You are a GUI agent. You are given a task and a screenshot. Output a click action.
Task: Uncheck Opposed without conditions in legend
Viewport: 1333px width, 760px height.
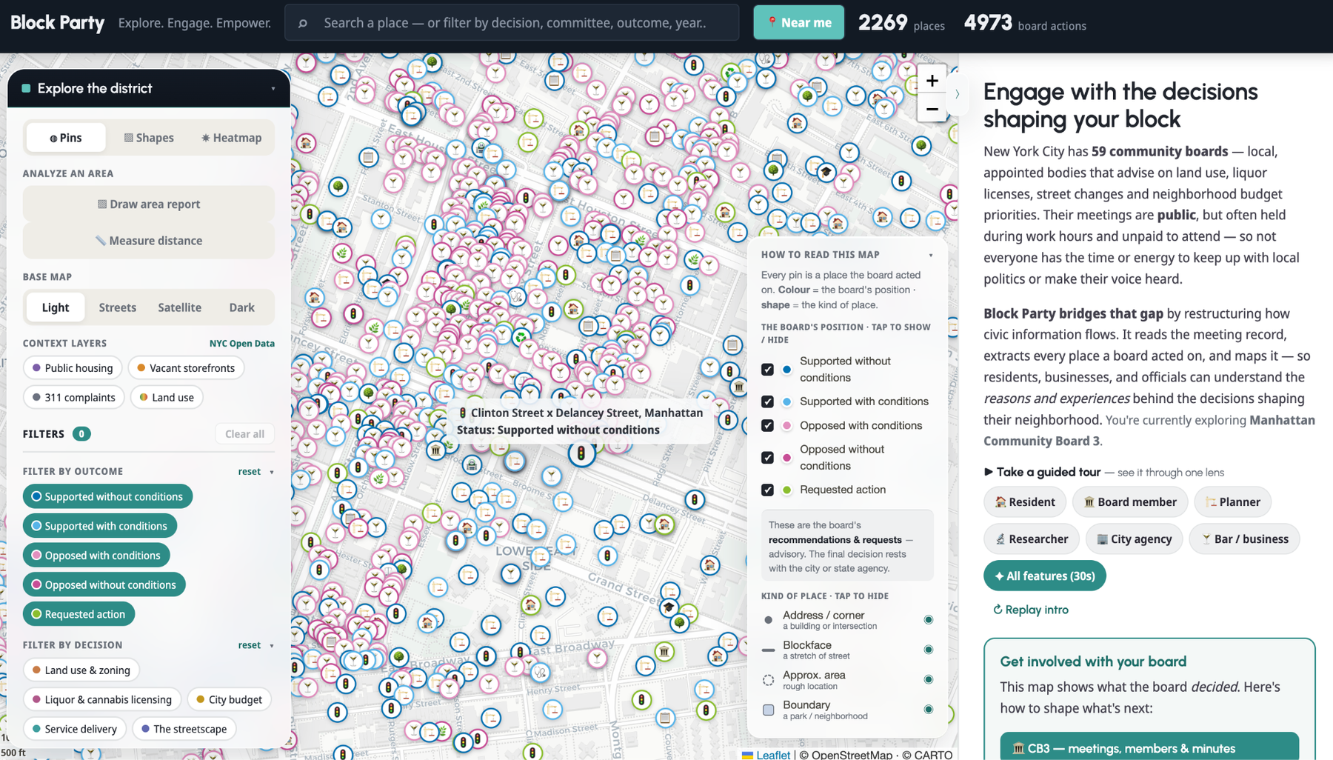[767, 458]
